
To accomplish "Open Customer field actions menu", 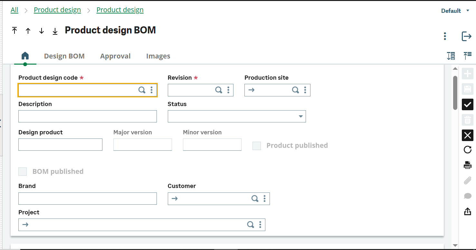I will (265, 199).
